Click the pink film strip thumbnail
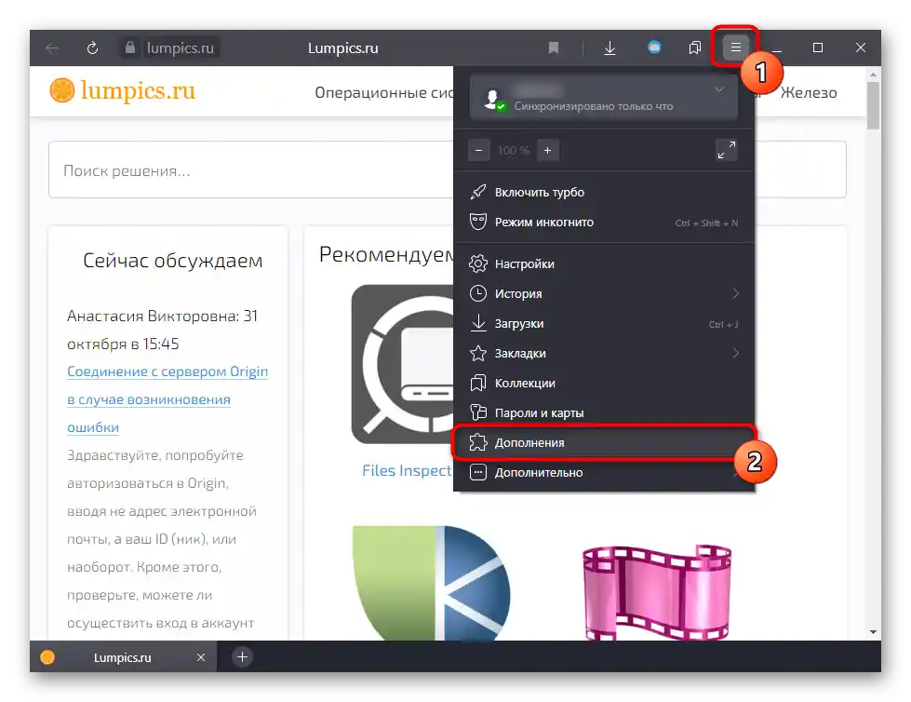 tap(657, 591)
